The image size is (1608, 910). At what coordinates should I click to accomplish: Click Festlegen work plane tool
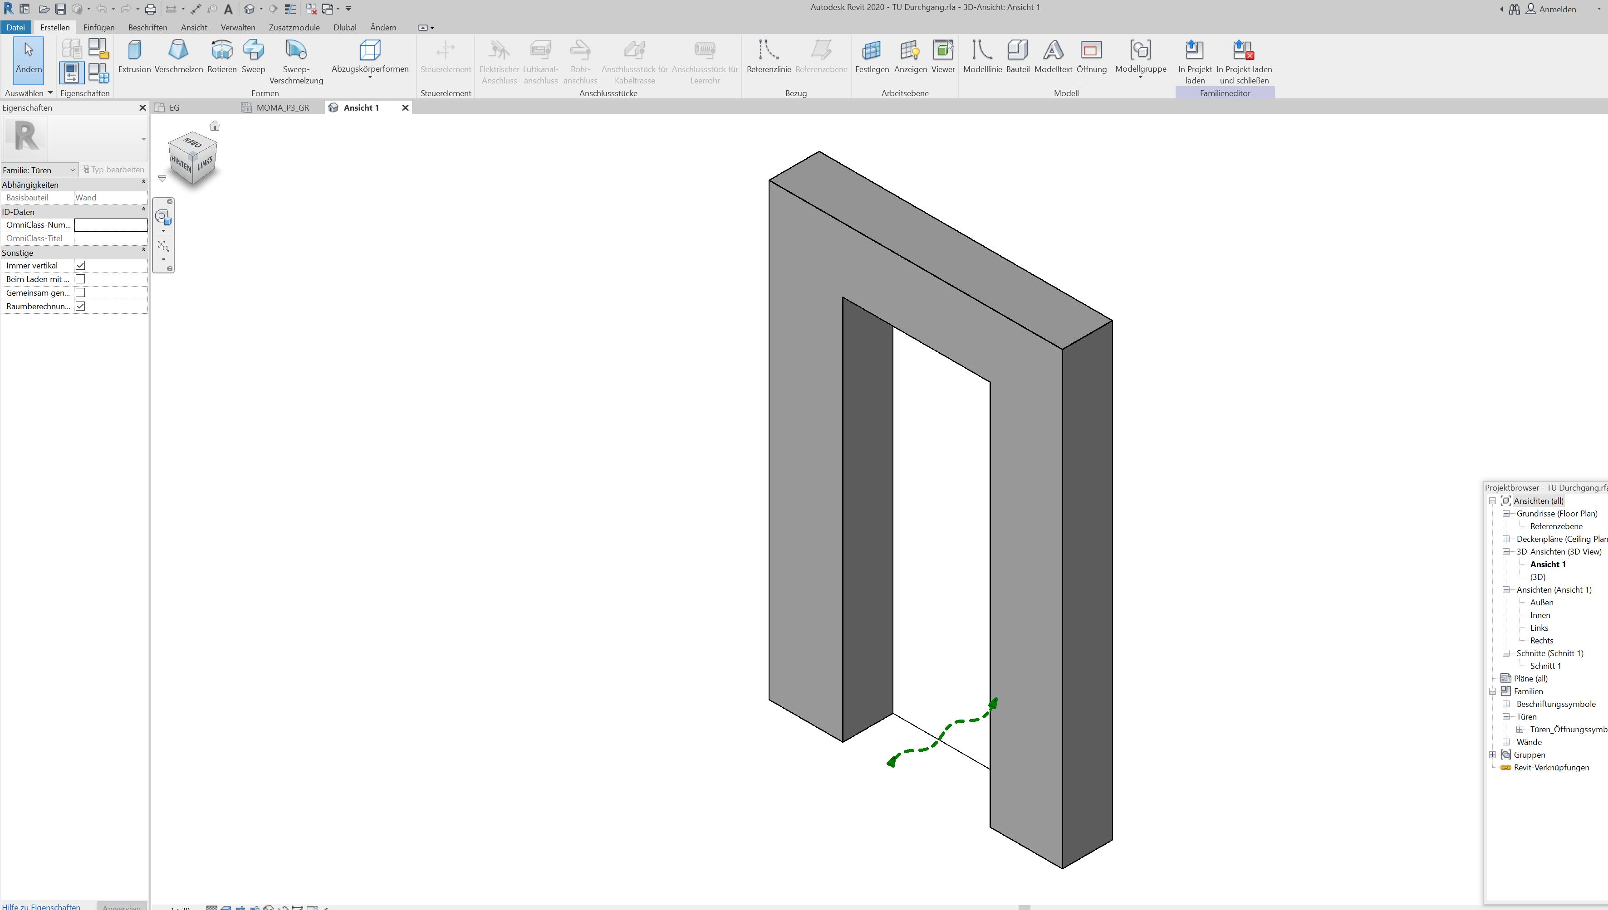[872, 56]
